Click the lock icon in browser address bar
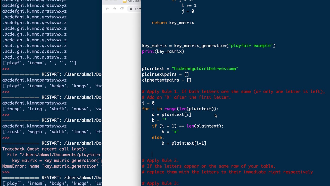This screenshot has height=186, width=330. 131,9
